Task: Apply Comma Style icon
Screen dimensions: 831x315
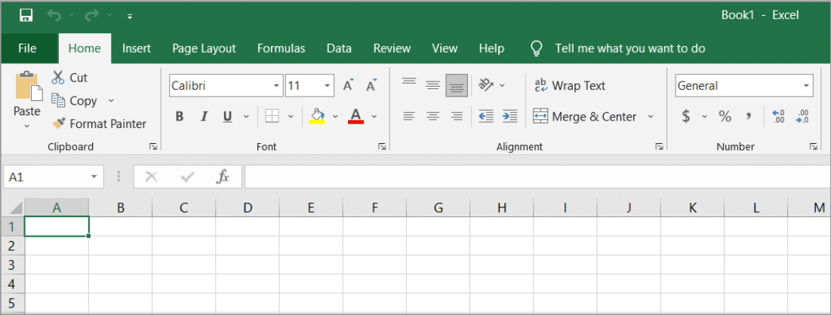Action: pos(749,117)
